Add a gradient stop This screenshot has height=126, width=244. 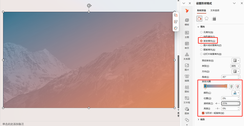tap(231, 86)
